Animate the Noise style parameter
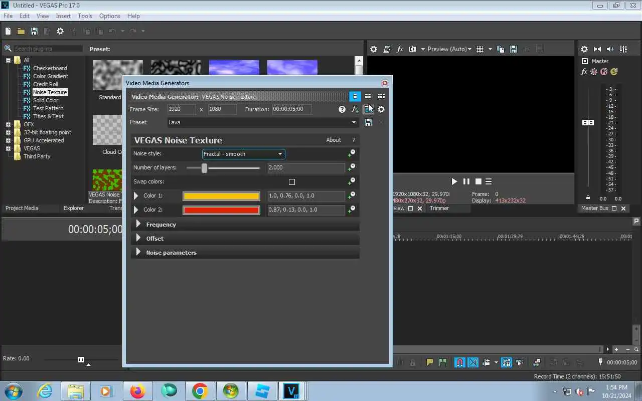 pyautogui.click(x=352, y=153)
